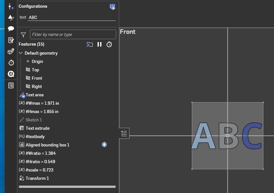This screenshot has height=193, width=274.
Task: Select the hidden Sketch 1 feature
Action: [33, 120]
